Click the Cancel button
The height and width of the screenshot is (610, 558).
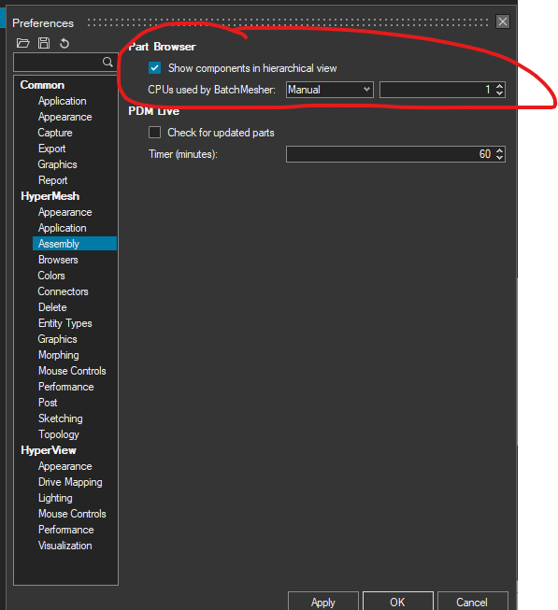[472, 602]
